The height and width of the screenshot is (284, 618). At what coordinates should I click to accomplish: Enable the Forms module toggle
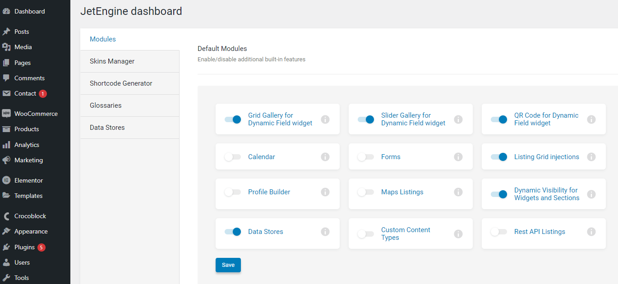coord(366,157)
